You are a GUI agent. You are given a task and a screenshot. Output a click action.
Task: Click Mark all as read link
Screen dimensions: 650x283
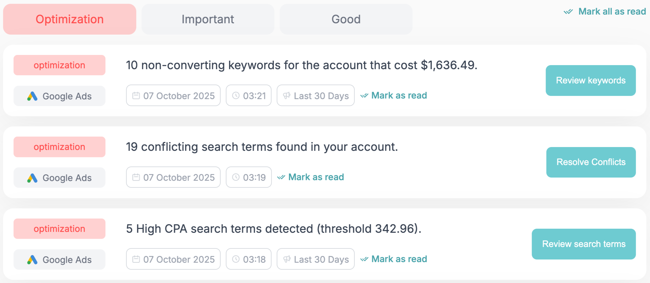click(x=612, y=12)
